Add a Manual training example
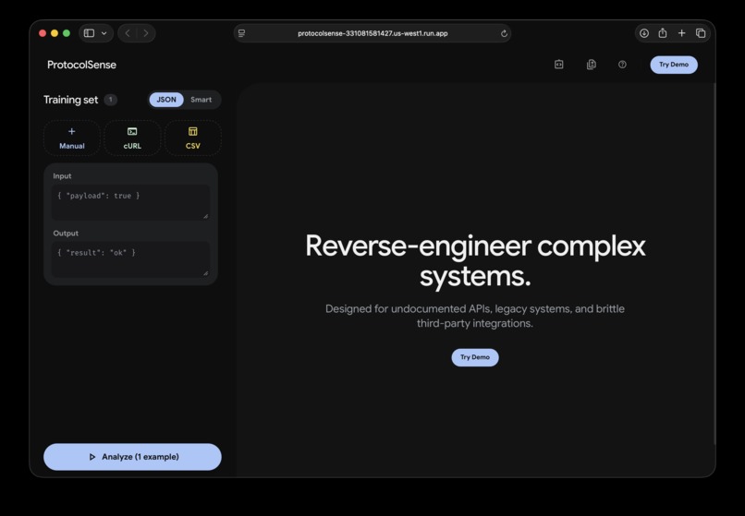The height and width of the screenshot is (516, 745). 72,138
